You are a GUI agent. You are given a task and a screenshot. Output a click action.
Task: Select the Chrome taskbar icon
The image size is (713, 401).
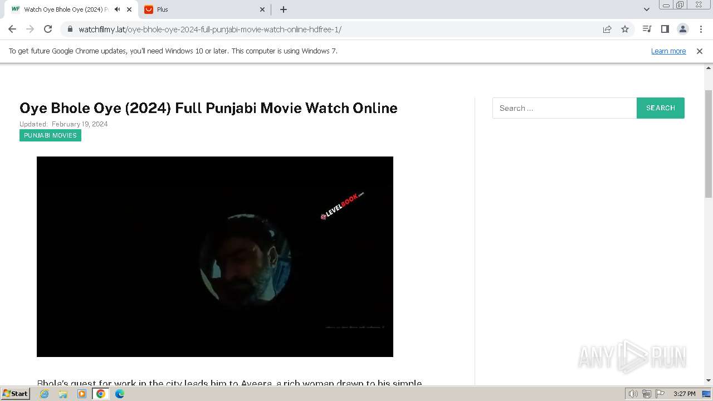coord(101,394)
